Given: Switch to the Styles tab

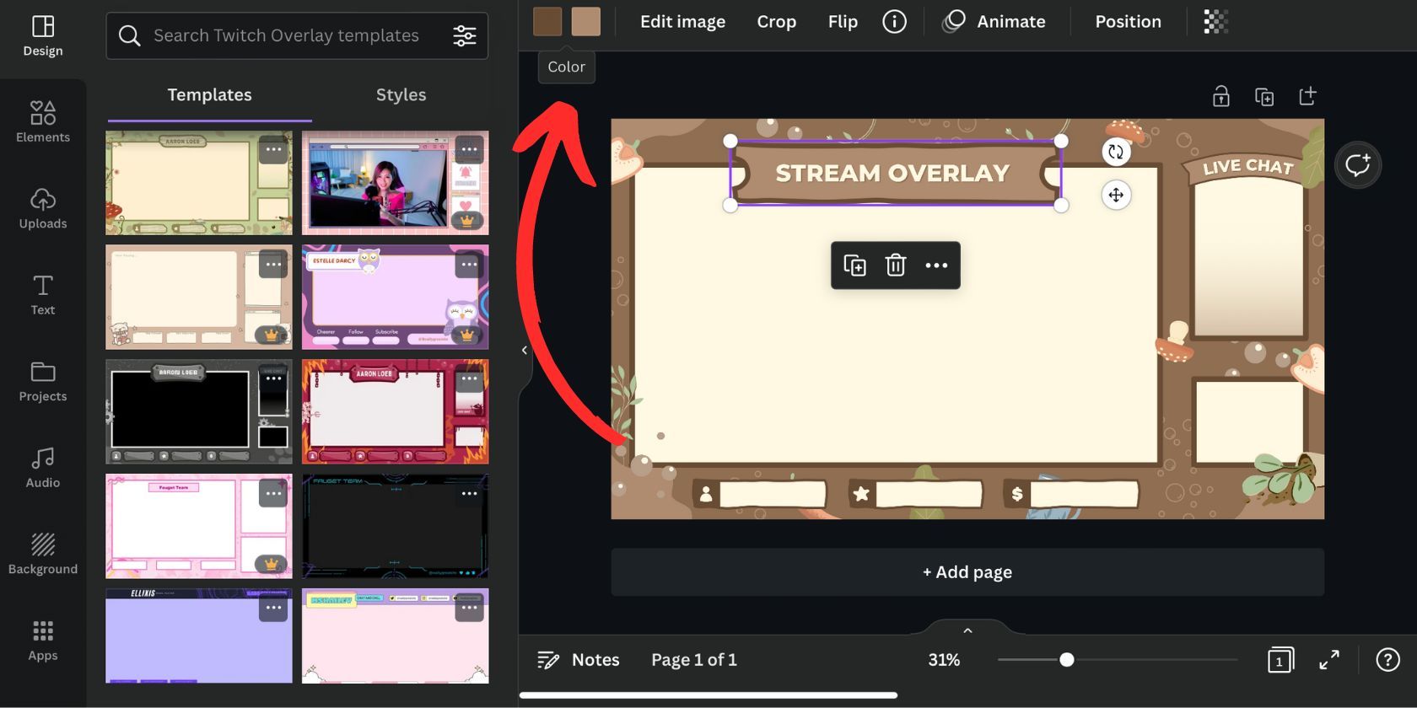Looking at the screenshot, I should click(x=401, y=95).
